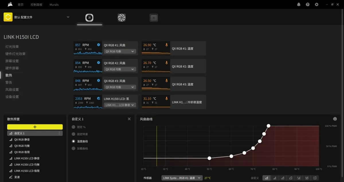Image resolution: width=344 pixels, height=182 pixels.
Task: Open the three-dot menu on 自定义 1
Action: [59, 133]
